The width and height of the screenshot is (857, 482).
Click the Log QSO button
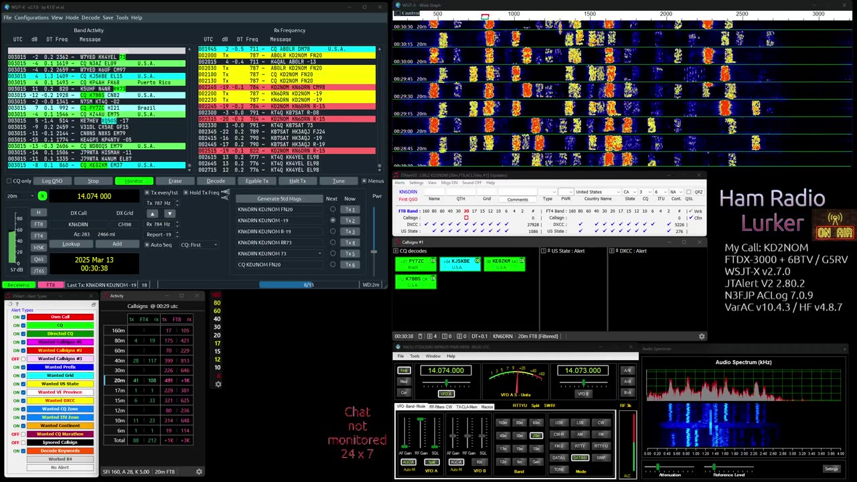click(52, 181)
